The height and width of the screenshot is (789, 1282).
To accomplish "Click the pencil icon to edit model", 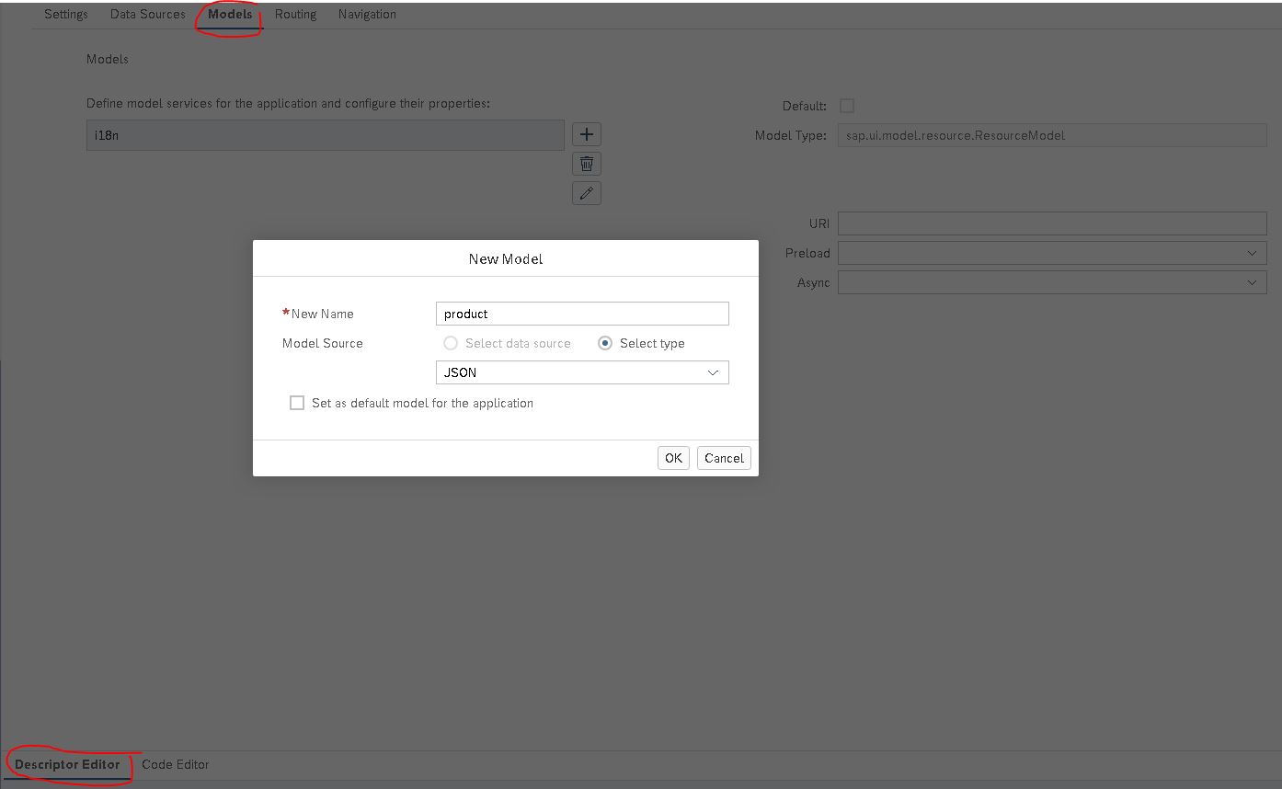I will [x=586, y=193].
